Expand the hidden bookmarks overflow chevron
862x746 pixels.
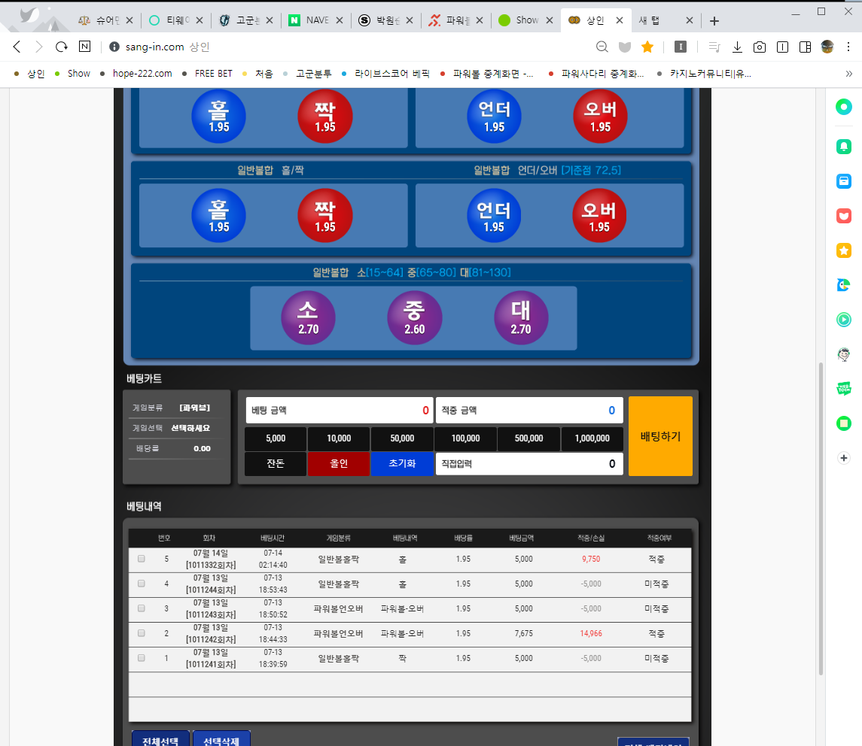(849, 74)
